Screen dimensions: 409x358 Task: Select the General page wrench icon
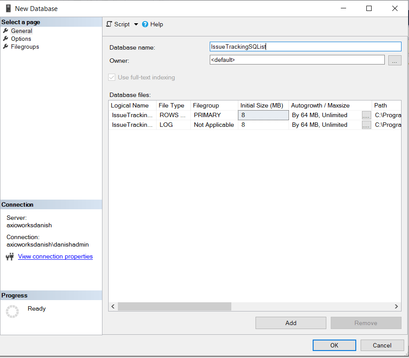pyautogui.click(x=6, y=31)
